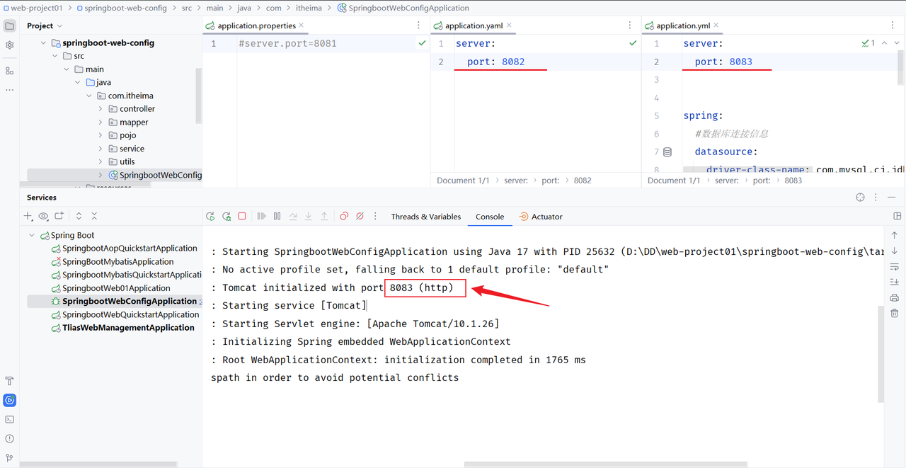Jump to next highlighted problem arrow in application.yml
Screen dimensions: 906x468
pos(897,43)
